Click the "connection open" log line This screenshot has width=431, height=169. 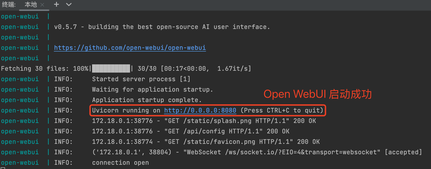pyautogui.click(x=120, y=163)
